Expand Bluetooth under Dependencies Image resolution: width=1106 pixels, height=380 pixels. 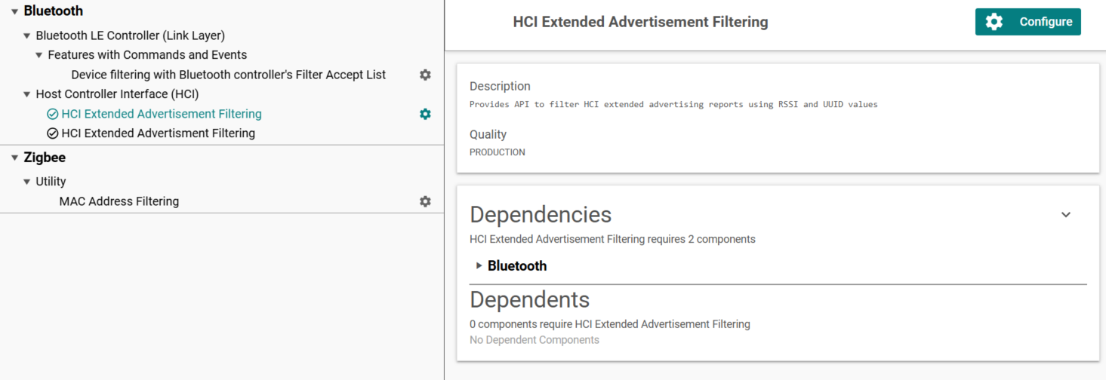[479, 265]
